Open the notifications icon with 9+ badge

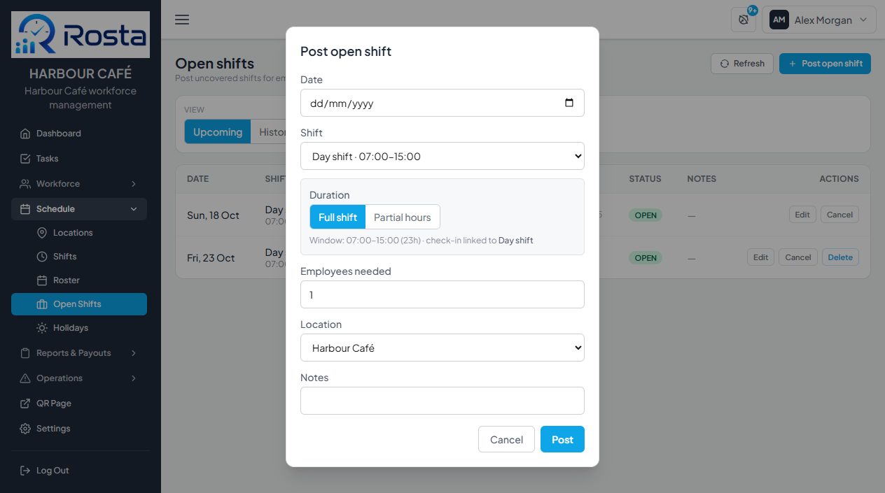click(744, 20)
